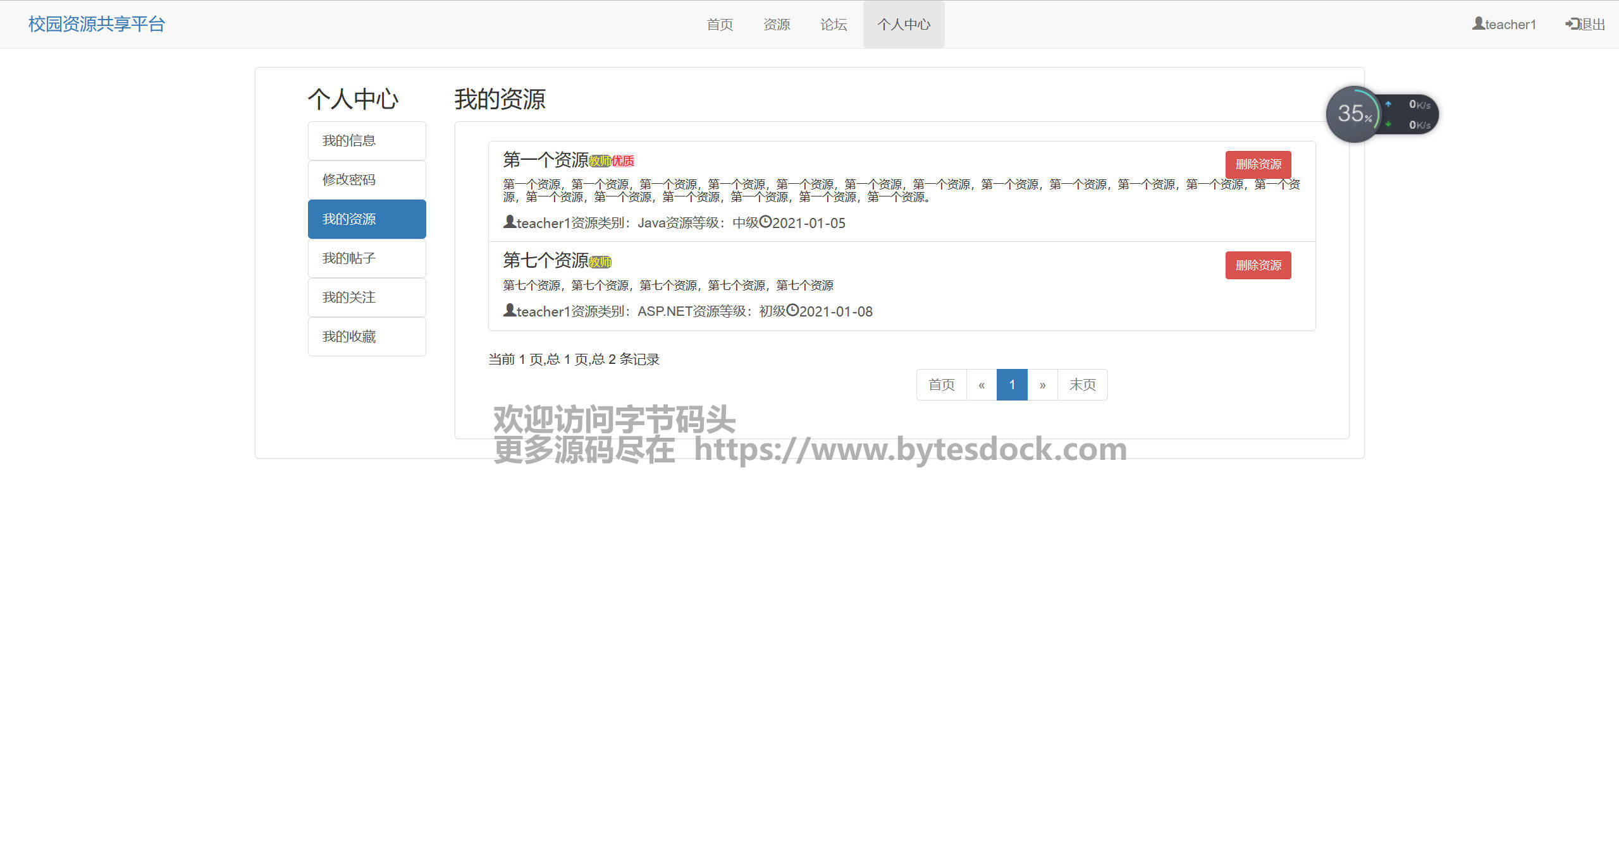
Task: Go to the 论坛 navigation item
Action: pyautogui.click(x=834, y=25)
